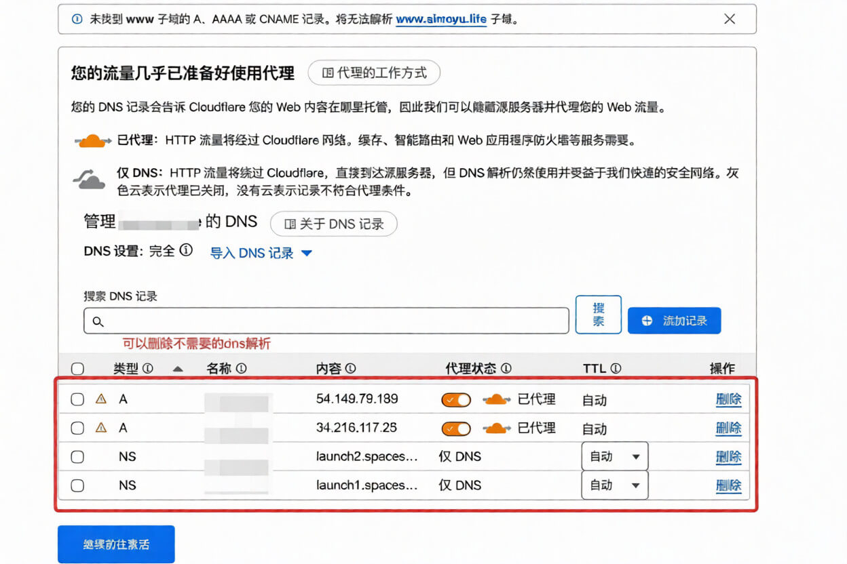Click the 添加记录 button
The height and width of the screenshot is (564, 847).
[674, 321]
